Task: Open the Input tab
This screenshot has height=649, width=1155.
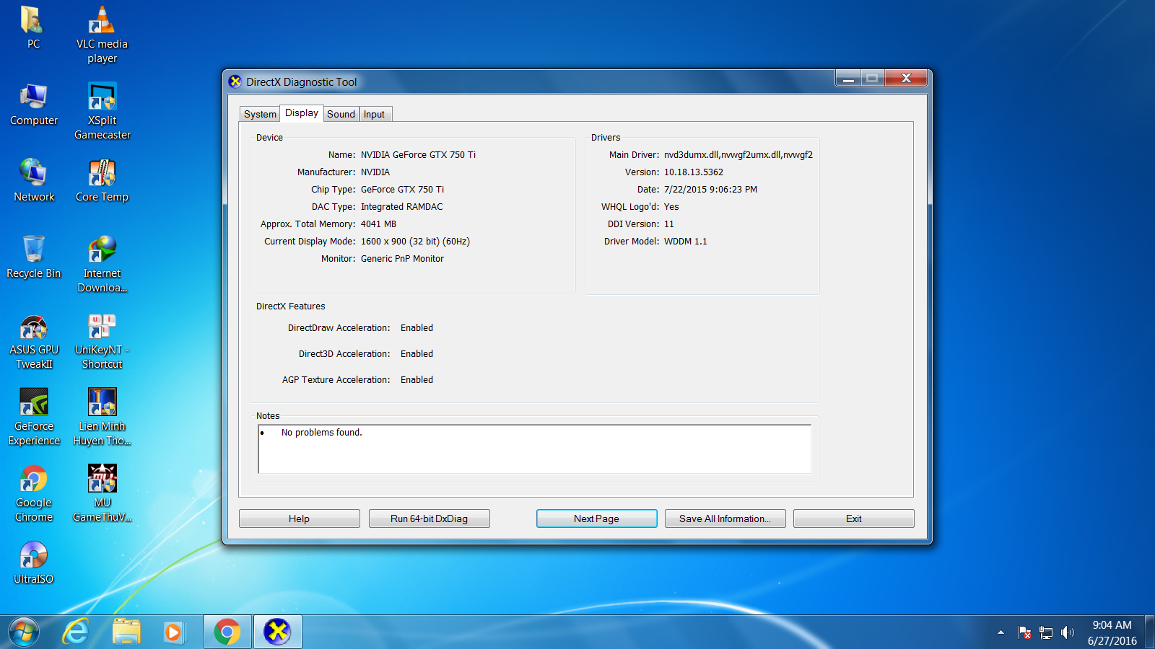Action: (374, 114)
